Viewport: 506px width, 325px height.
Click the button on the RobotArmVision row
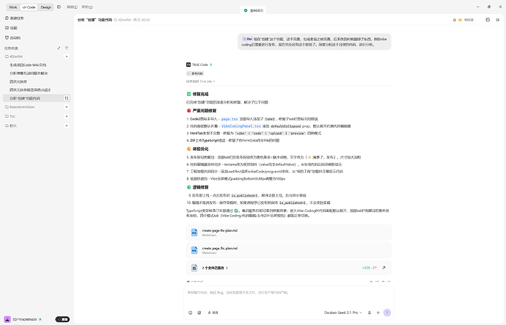[x=67, y=107]
